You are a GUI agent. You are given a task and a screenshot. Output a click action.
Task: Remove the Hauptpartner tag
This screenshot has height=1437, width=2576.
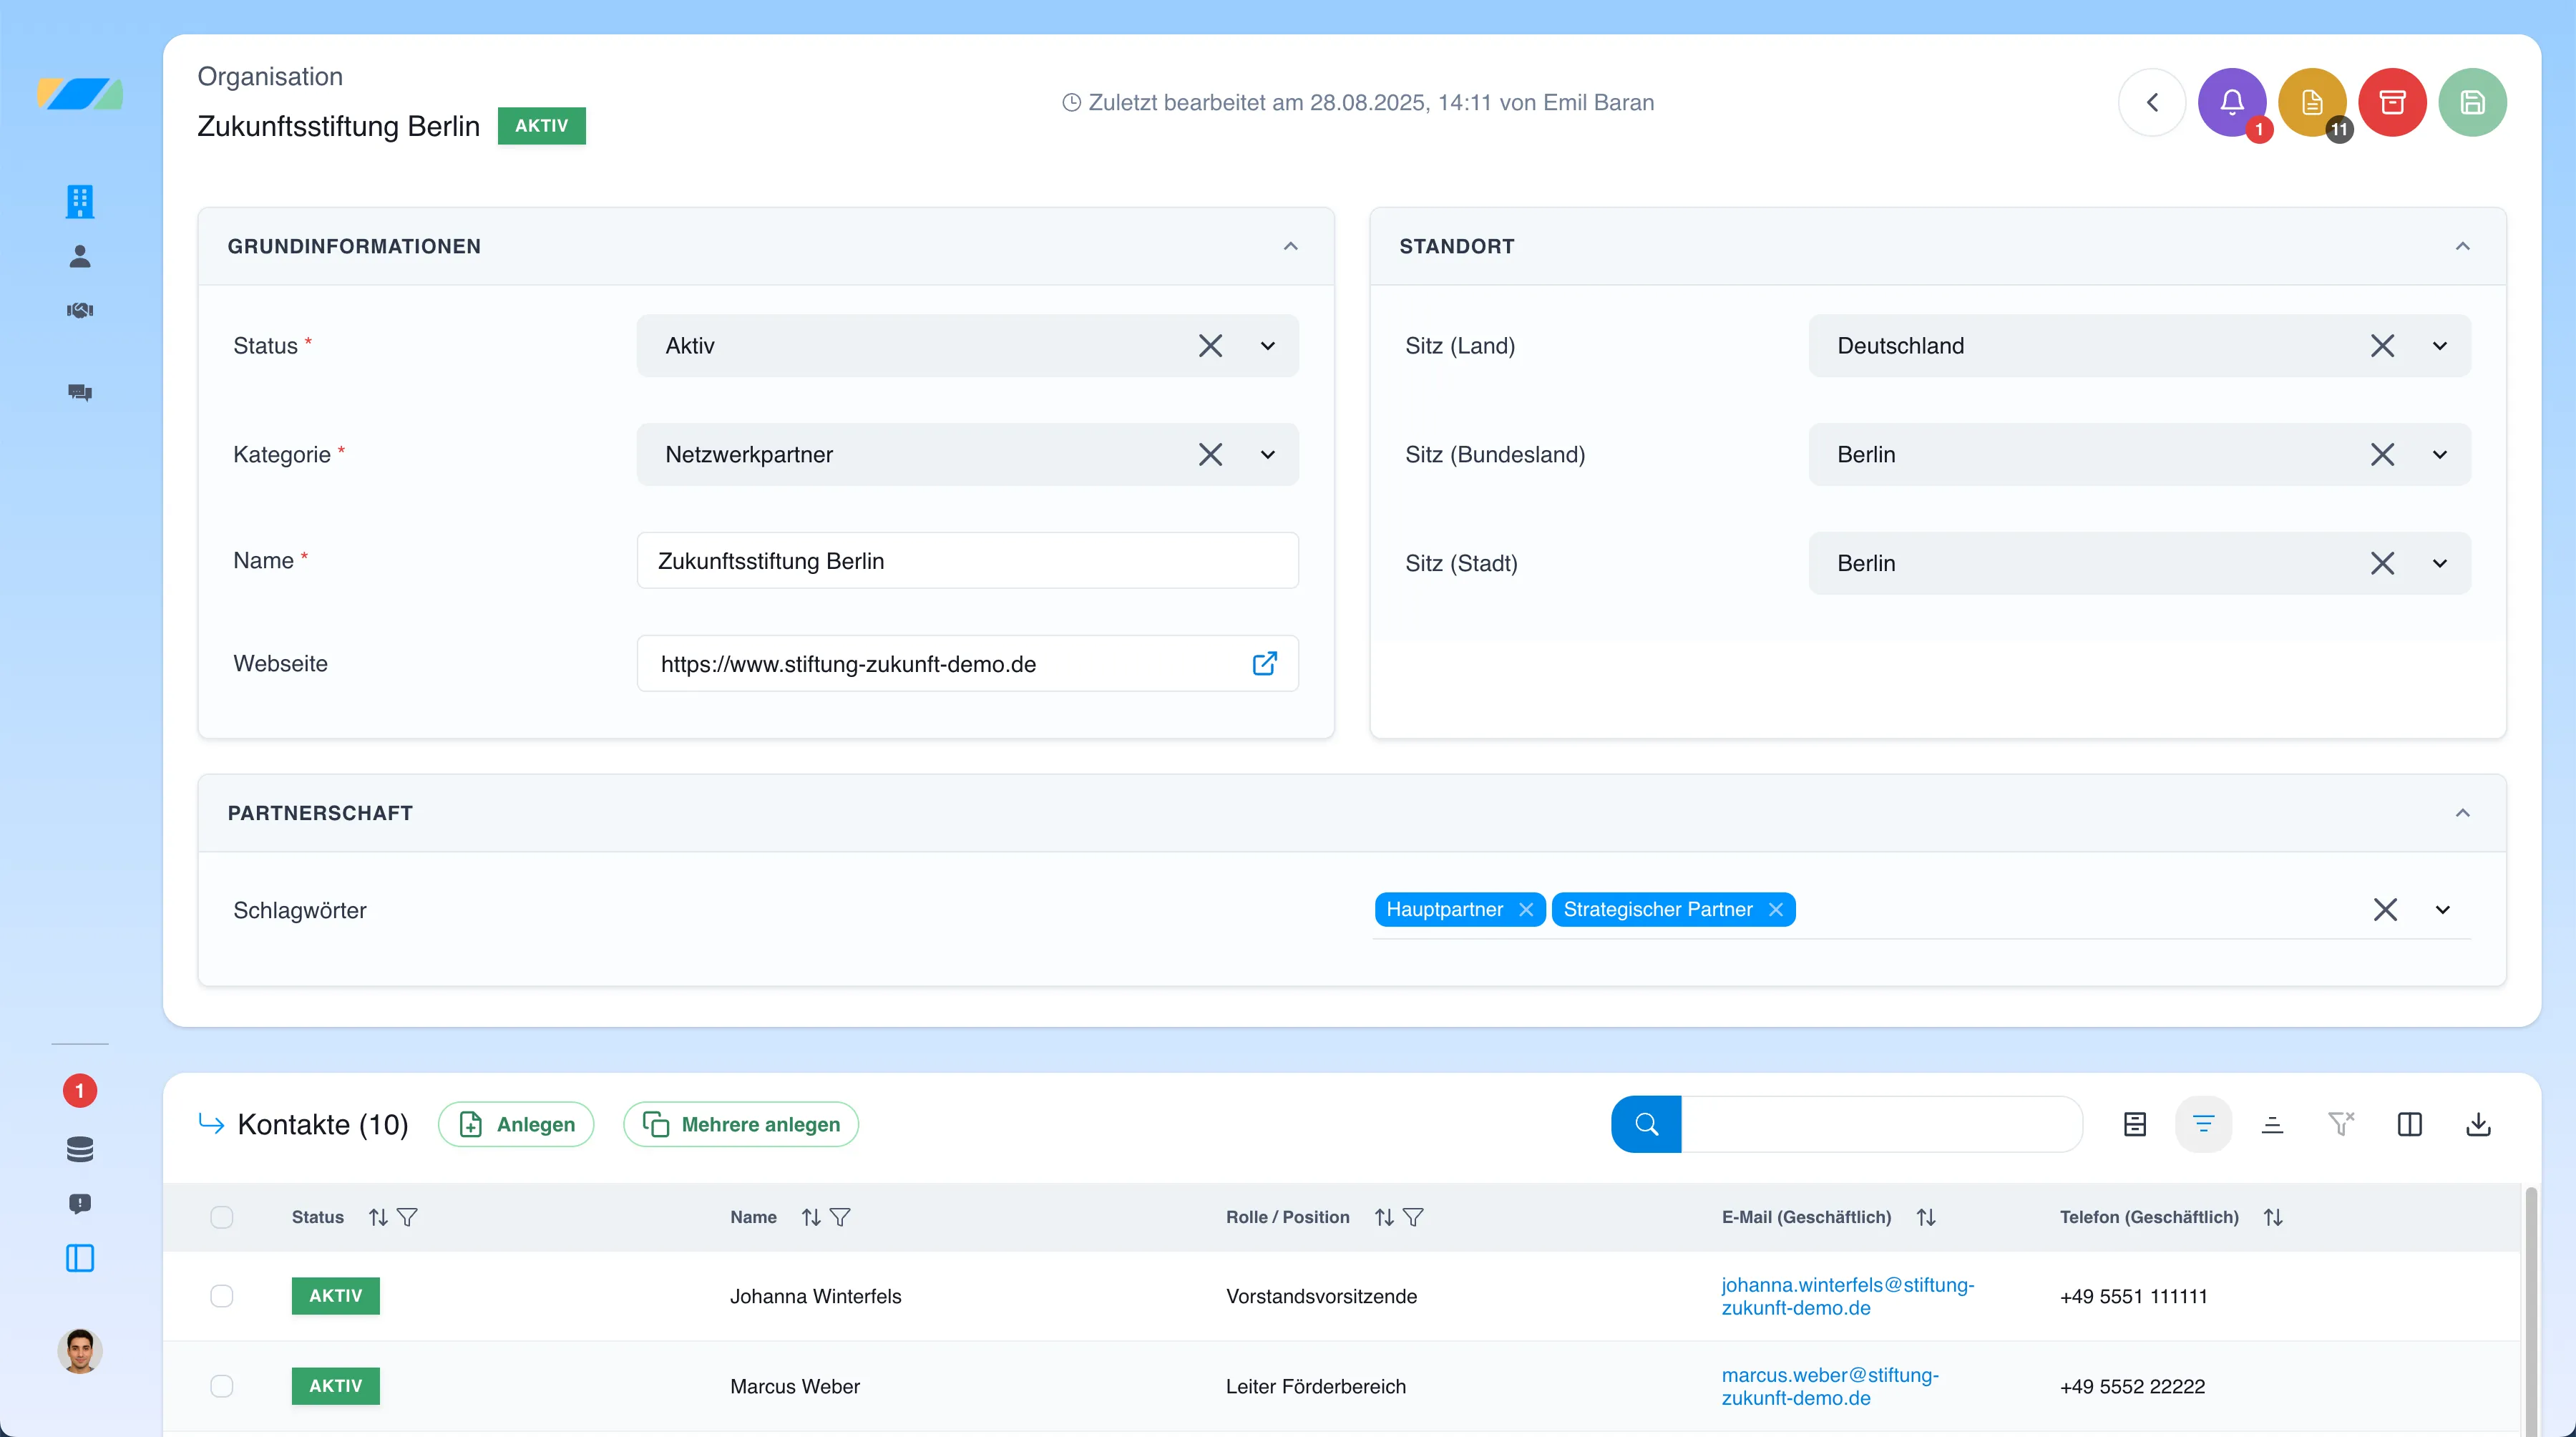[1526, 909]
